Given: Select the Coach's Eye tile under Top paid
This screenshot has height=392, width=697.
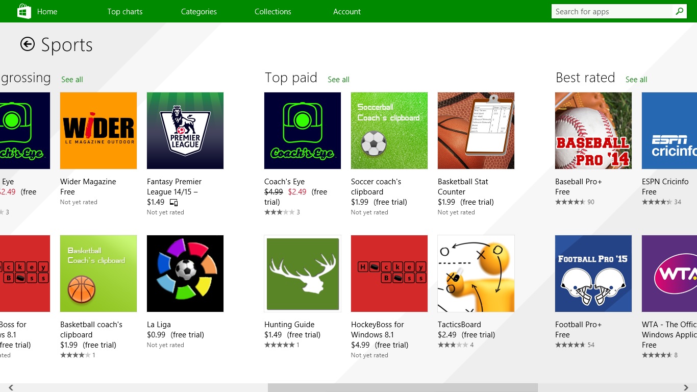Looking at the screenshot, I should click(x=303, y=131).
